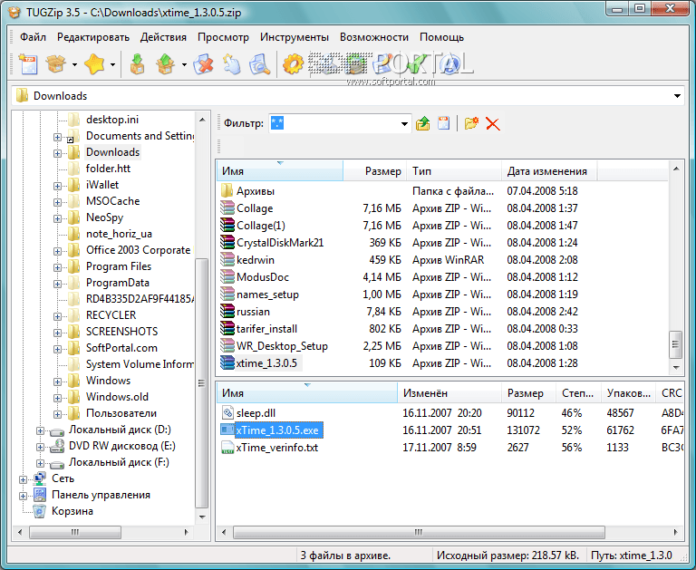
Task: Click the folder tree vertical scrollbar thumb
Action: click(x=201, y=382)
